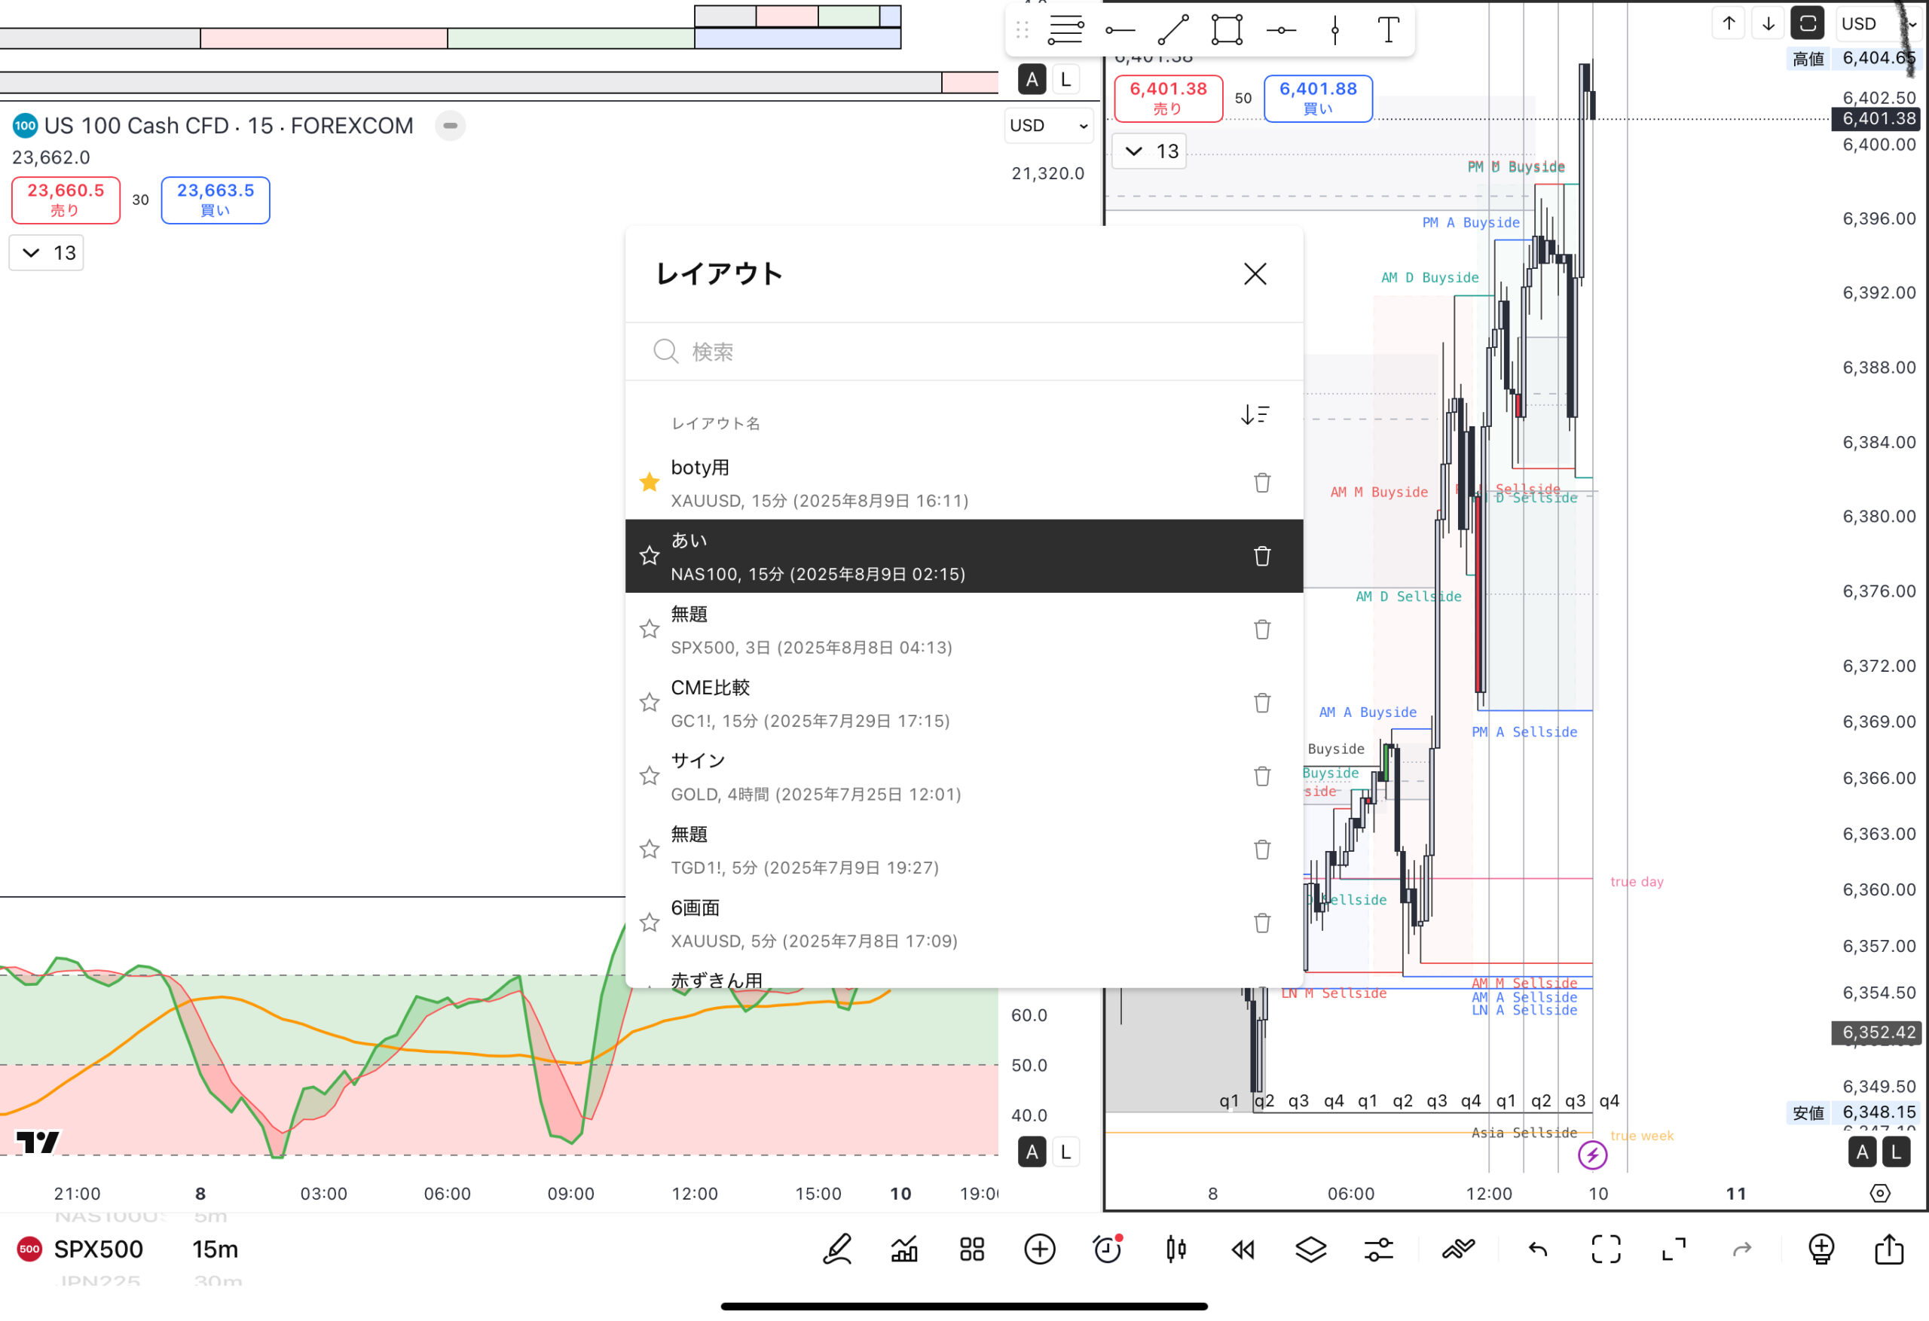Star the サイン layout as favorite
Image resolution: width=1929 pixels, height=1321 pixels.
pyautogui.click(x=649, y=776)
